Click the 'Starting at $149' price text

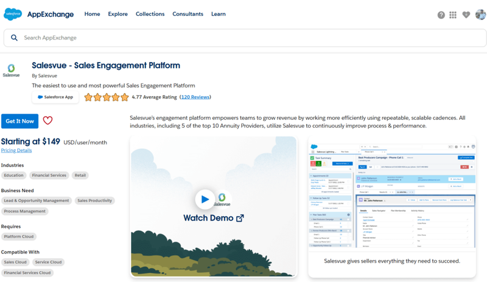point(30,142)
